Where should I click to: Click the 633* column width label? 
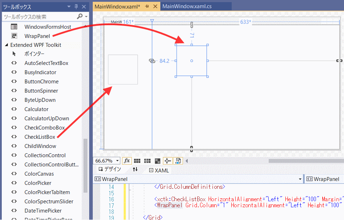pos(246,22)
